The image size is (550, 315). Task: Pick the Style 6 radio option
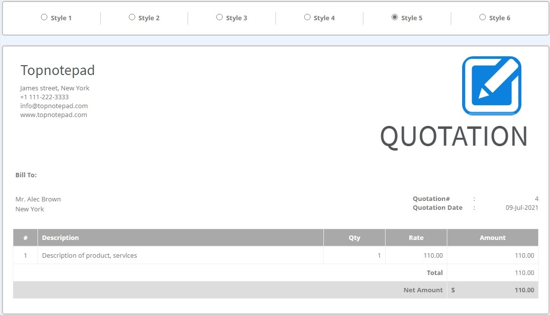pyautogui.click(x=483, y=17)
